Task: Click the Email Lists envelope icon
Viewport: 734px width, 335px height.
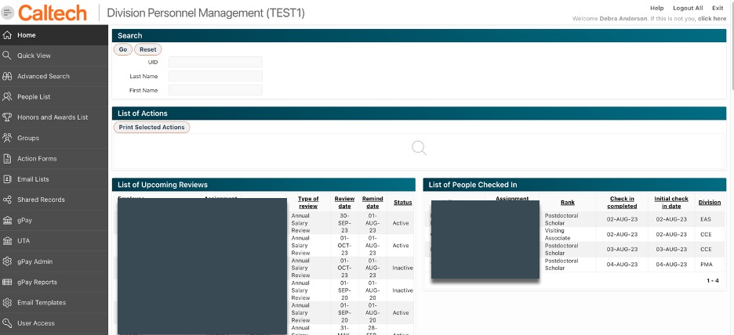Action: (x=7, y=179)
